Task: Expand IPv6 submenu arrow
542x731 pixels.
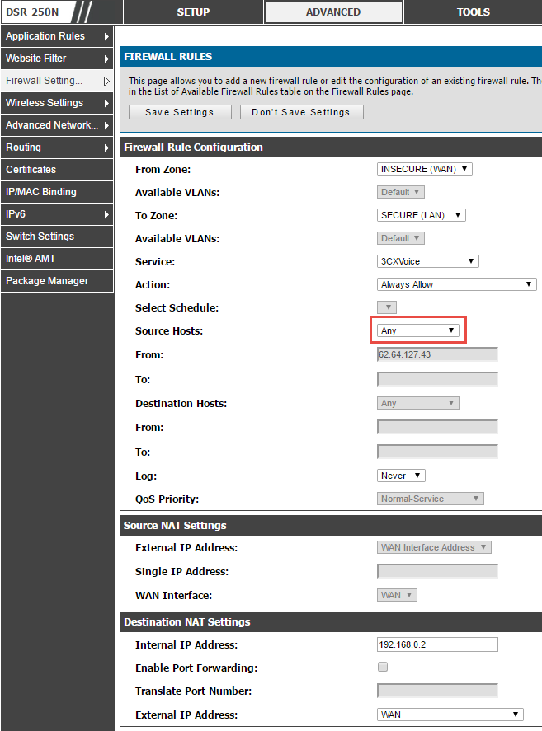Action: pyautogui.click(x=106, y=214)
